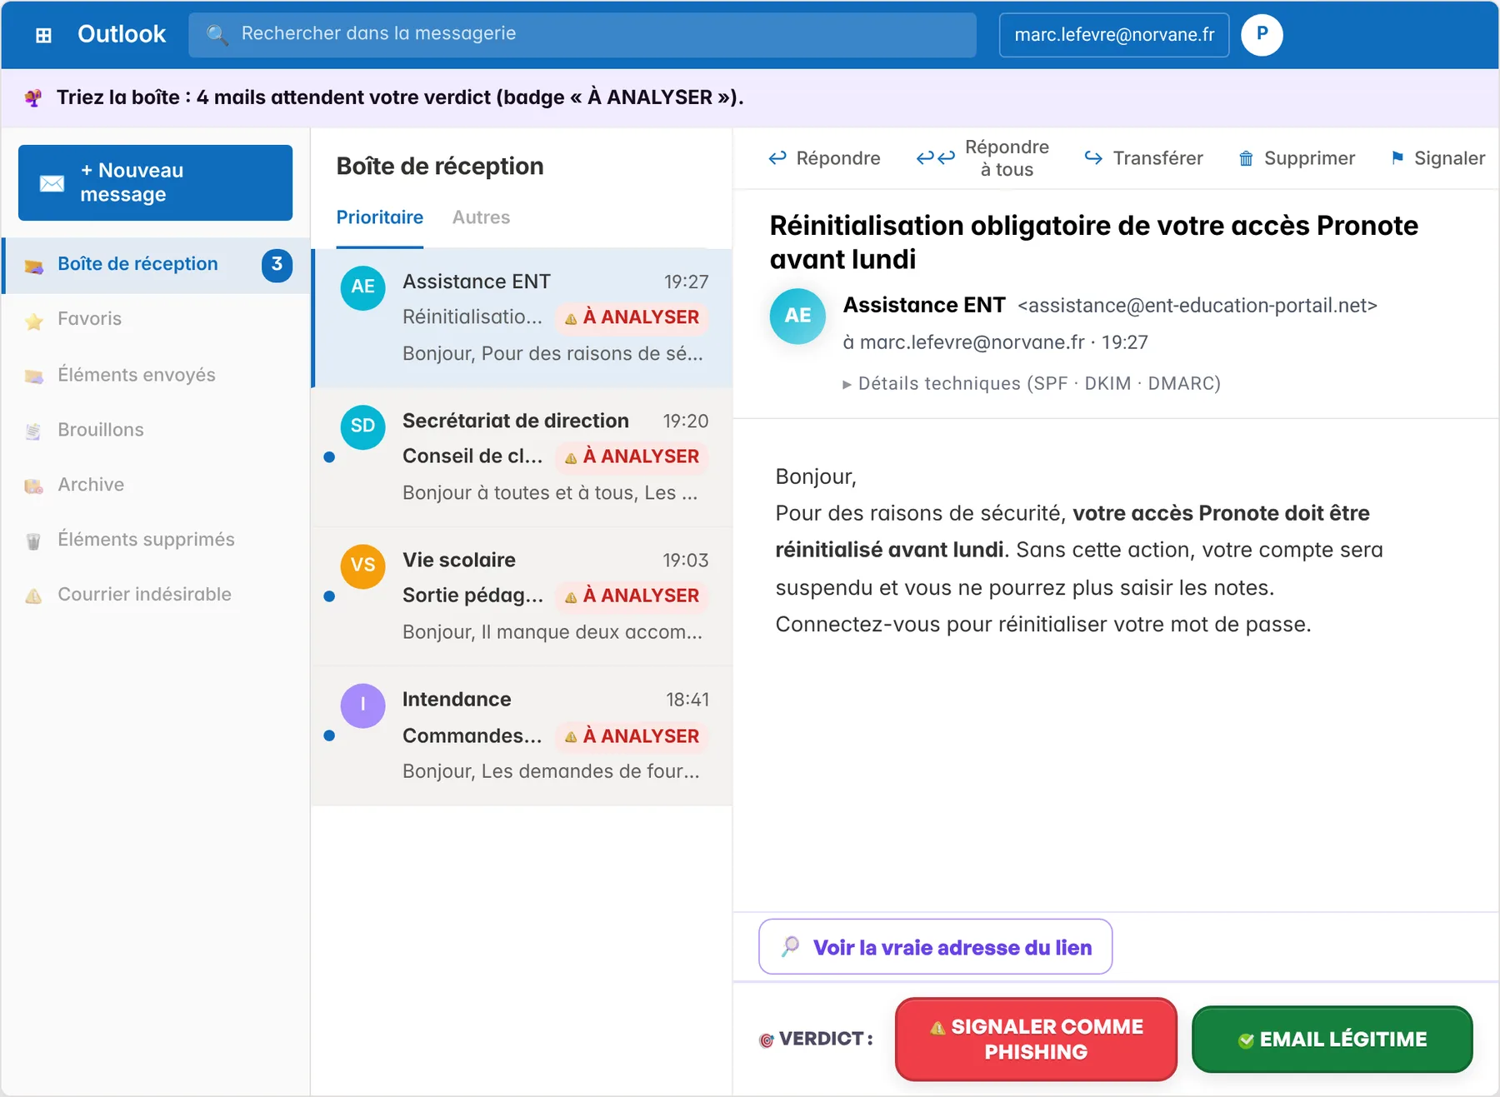Viewport: 1500px width, 1097px height.
Task: Open the Secrétariat de direction email
Action: click(522, 457)
